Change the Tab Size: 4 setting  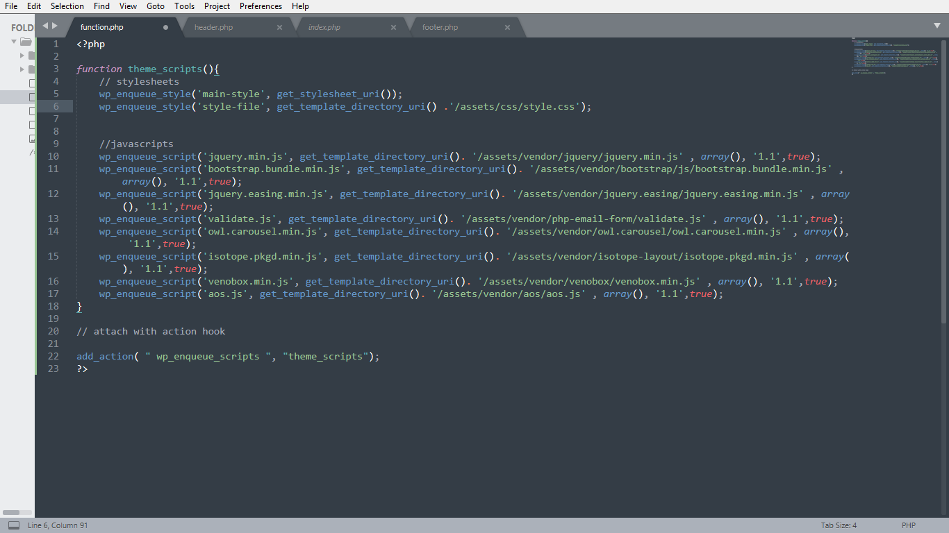839,525
